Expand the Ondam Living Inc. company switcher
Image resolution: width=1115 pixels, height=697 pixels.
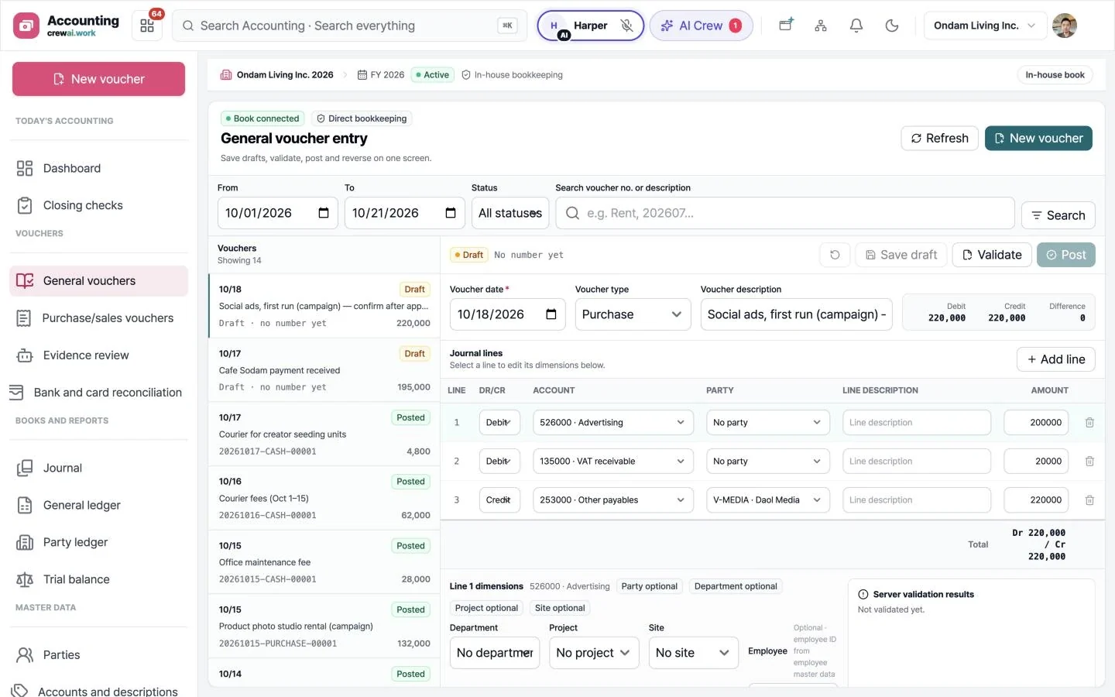(x=985, y=26)
